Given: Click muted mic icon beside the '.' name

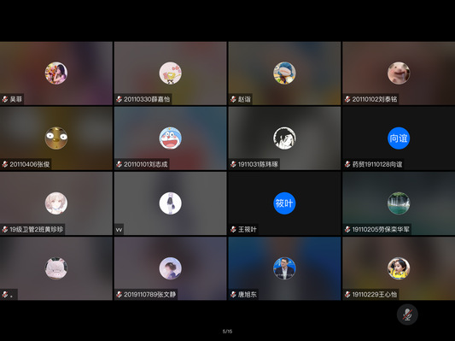Looking at the screenshot, I should point(5,295).
